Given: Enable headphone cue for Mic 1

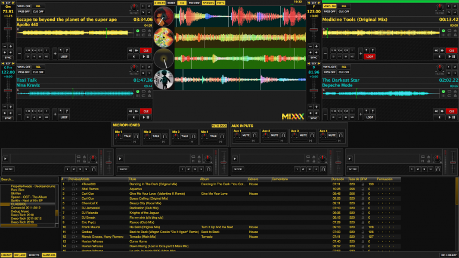Looking at the screenshot, I should click(x=136, y=136).
